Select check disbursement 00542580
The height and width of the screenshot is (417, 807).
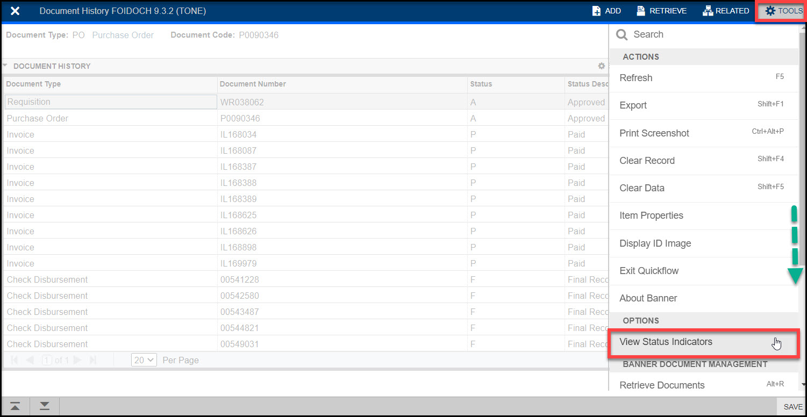tap(239, 296)
